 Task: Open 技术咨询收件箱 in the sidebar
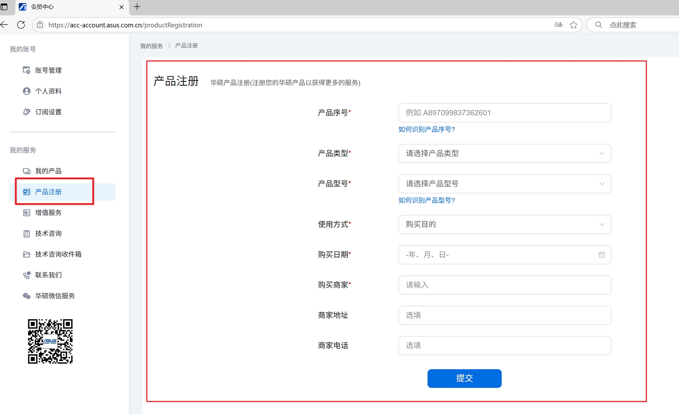58,254
